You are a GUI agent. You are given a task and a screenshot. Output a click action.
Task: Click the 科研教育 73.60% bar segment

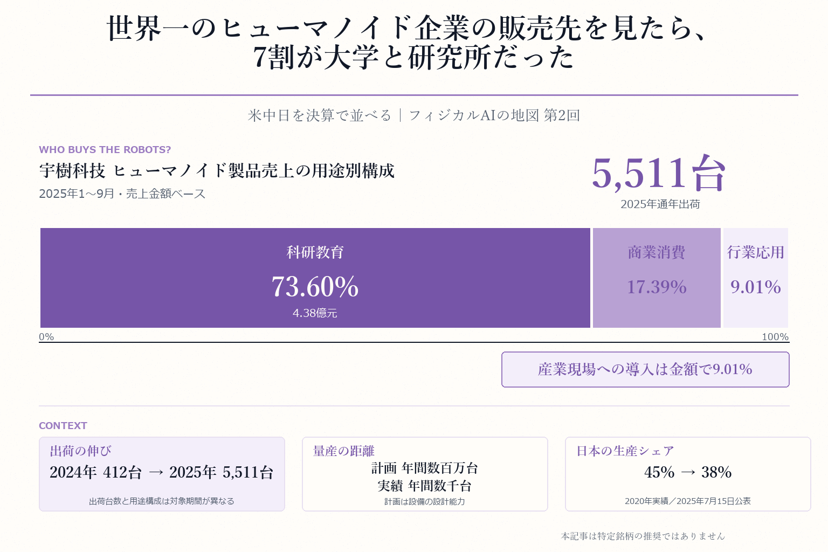coord(315,278)
